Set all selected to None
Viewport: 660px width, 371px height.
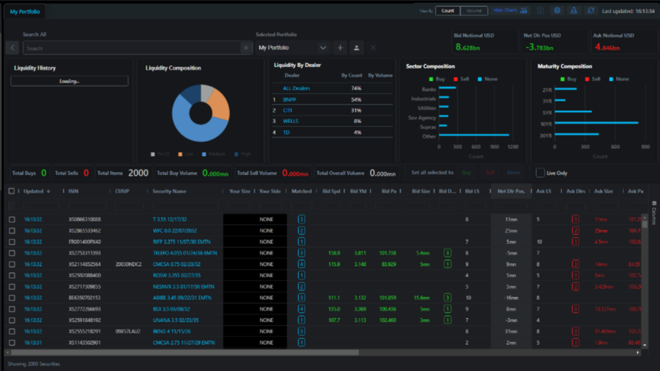pyautogui.click(x=514, y=173)
